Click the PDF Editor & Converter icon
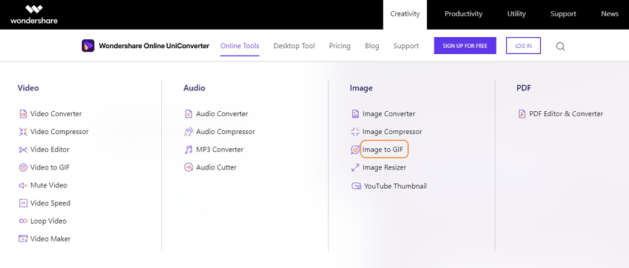629x268 pixels. pos(522,114)
